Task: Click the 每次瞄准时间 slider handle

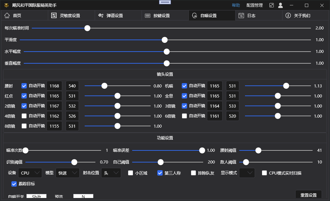Action: pos(87,28)
